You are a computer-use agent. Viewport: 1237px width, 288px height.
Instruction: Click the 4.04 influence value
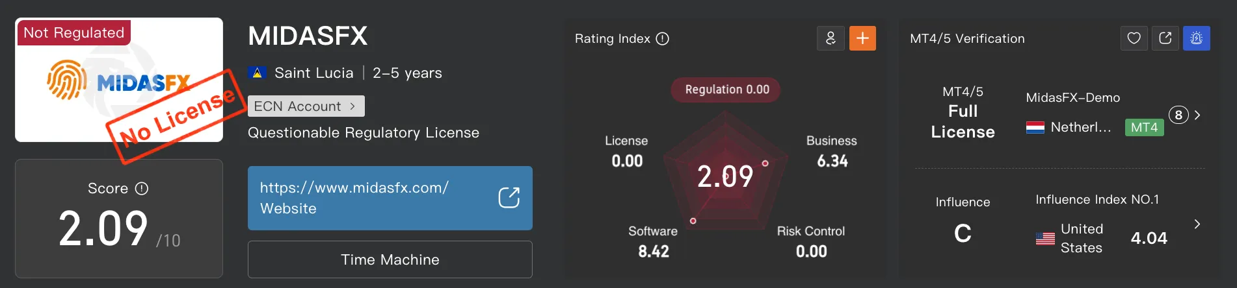1149,238
